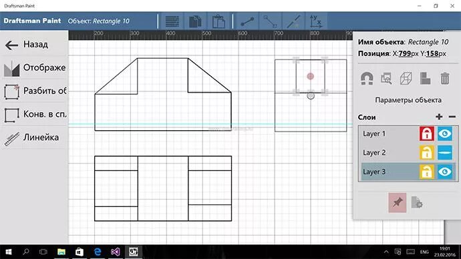Open File Explorer from the taskbar
The height and width of the screenshot is (259, 461).
[x=61, y=252]
